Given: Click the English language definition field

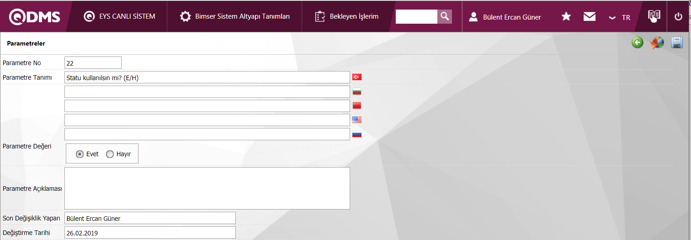Looking at the screenshot, I should tap(207, 120).
